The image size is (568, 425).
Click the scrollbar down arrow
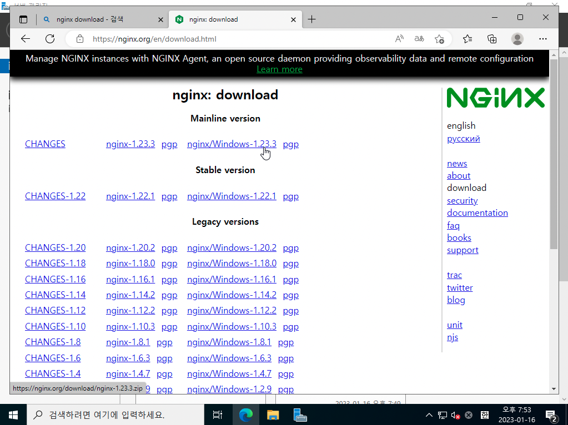tap(554, 389)
